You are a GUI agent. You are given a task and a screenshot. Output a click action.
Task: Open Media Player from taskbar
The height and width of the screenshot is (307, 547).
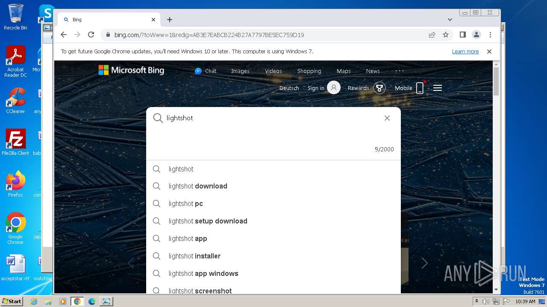(x=63, y=301)
